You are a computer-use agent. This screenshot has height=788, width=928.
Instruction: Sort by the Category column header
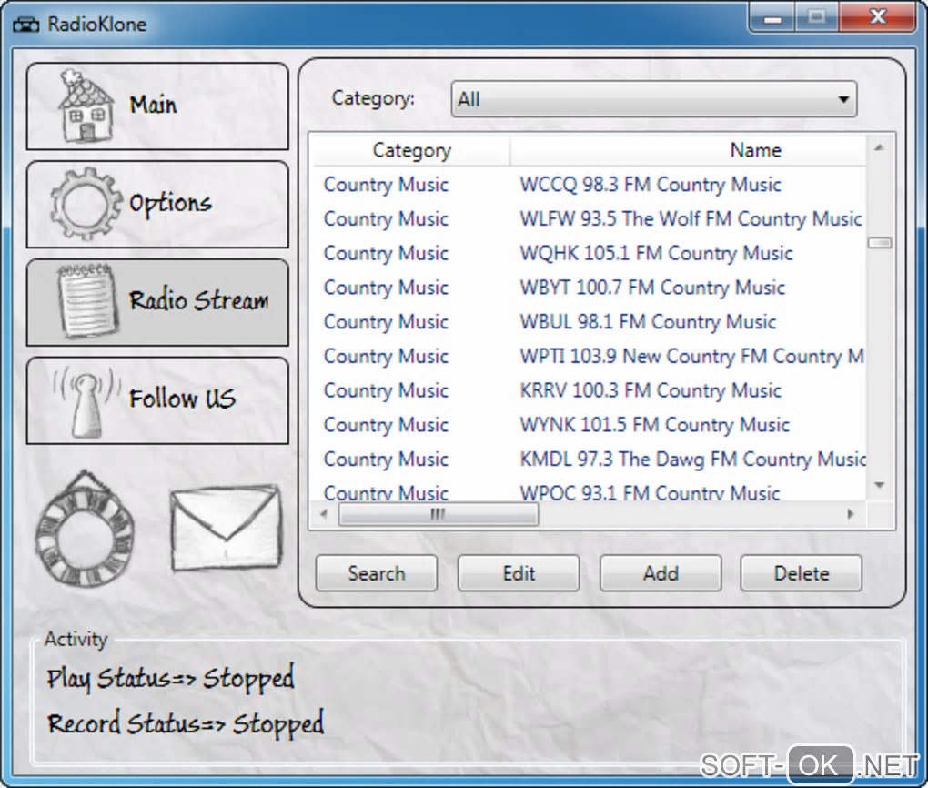tap(411, 150)
